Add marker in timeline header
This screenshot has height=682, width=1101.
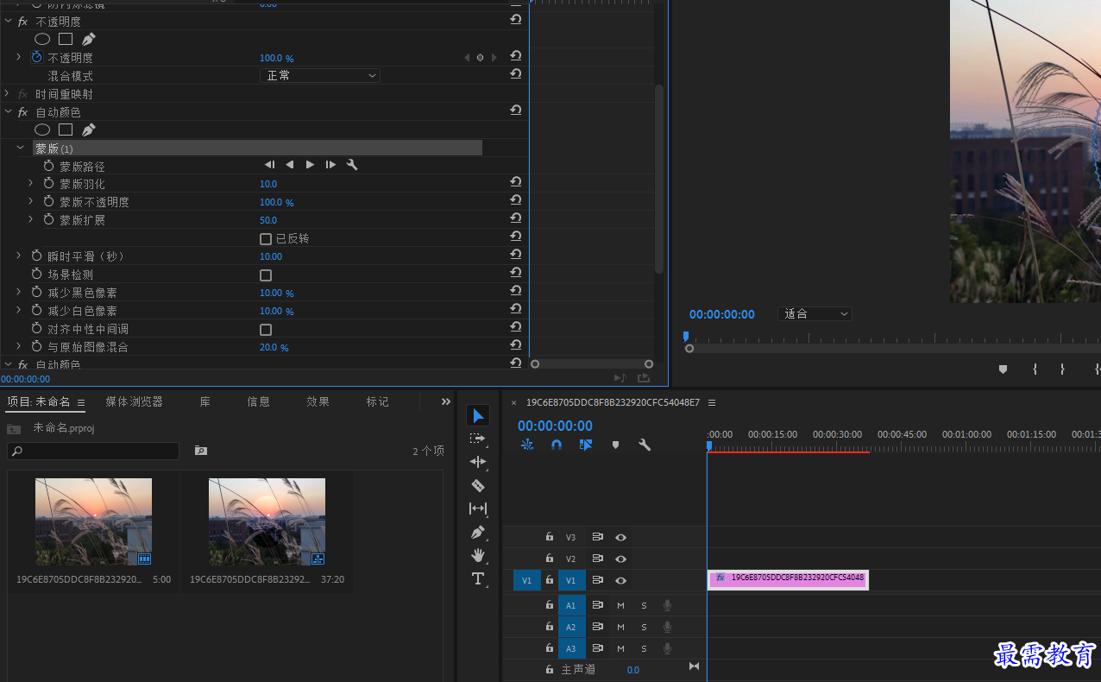(x=615, y=445)
